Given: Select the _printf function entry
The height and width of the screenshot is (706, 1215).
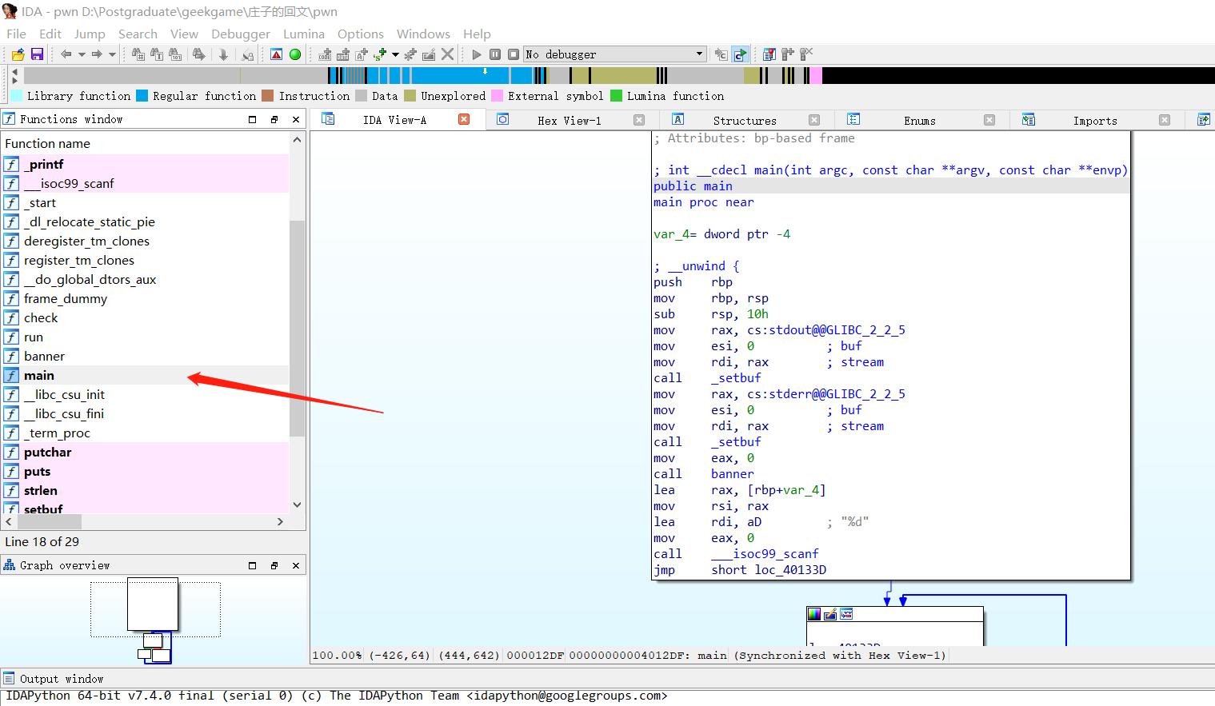Looking at the screenshot, I should tap(145, 164).
